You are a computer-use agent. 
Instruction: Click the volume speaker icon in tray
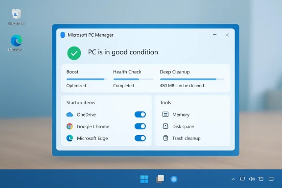(x=252, y=179)
